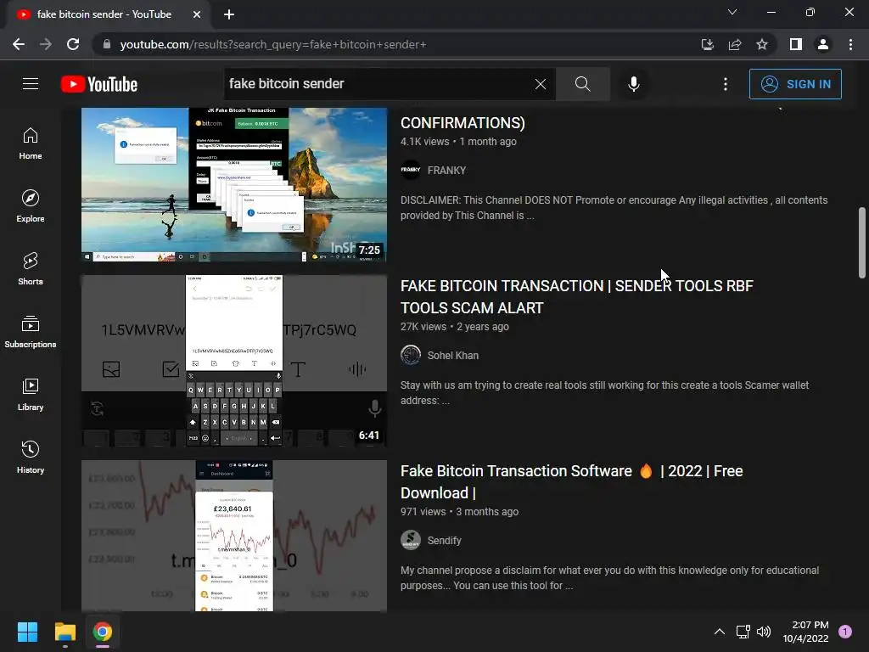The height and width of the screenshot is (652, 869).
Task: Click the 'My channel propose a disclaim' description
Action: [x=609, y=578]
